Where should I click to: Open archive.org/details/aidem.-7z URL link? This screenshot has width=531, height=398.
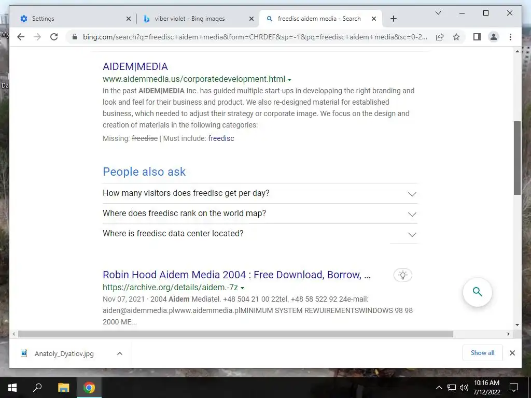[170, 287]
